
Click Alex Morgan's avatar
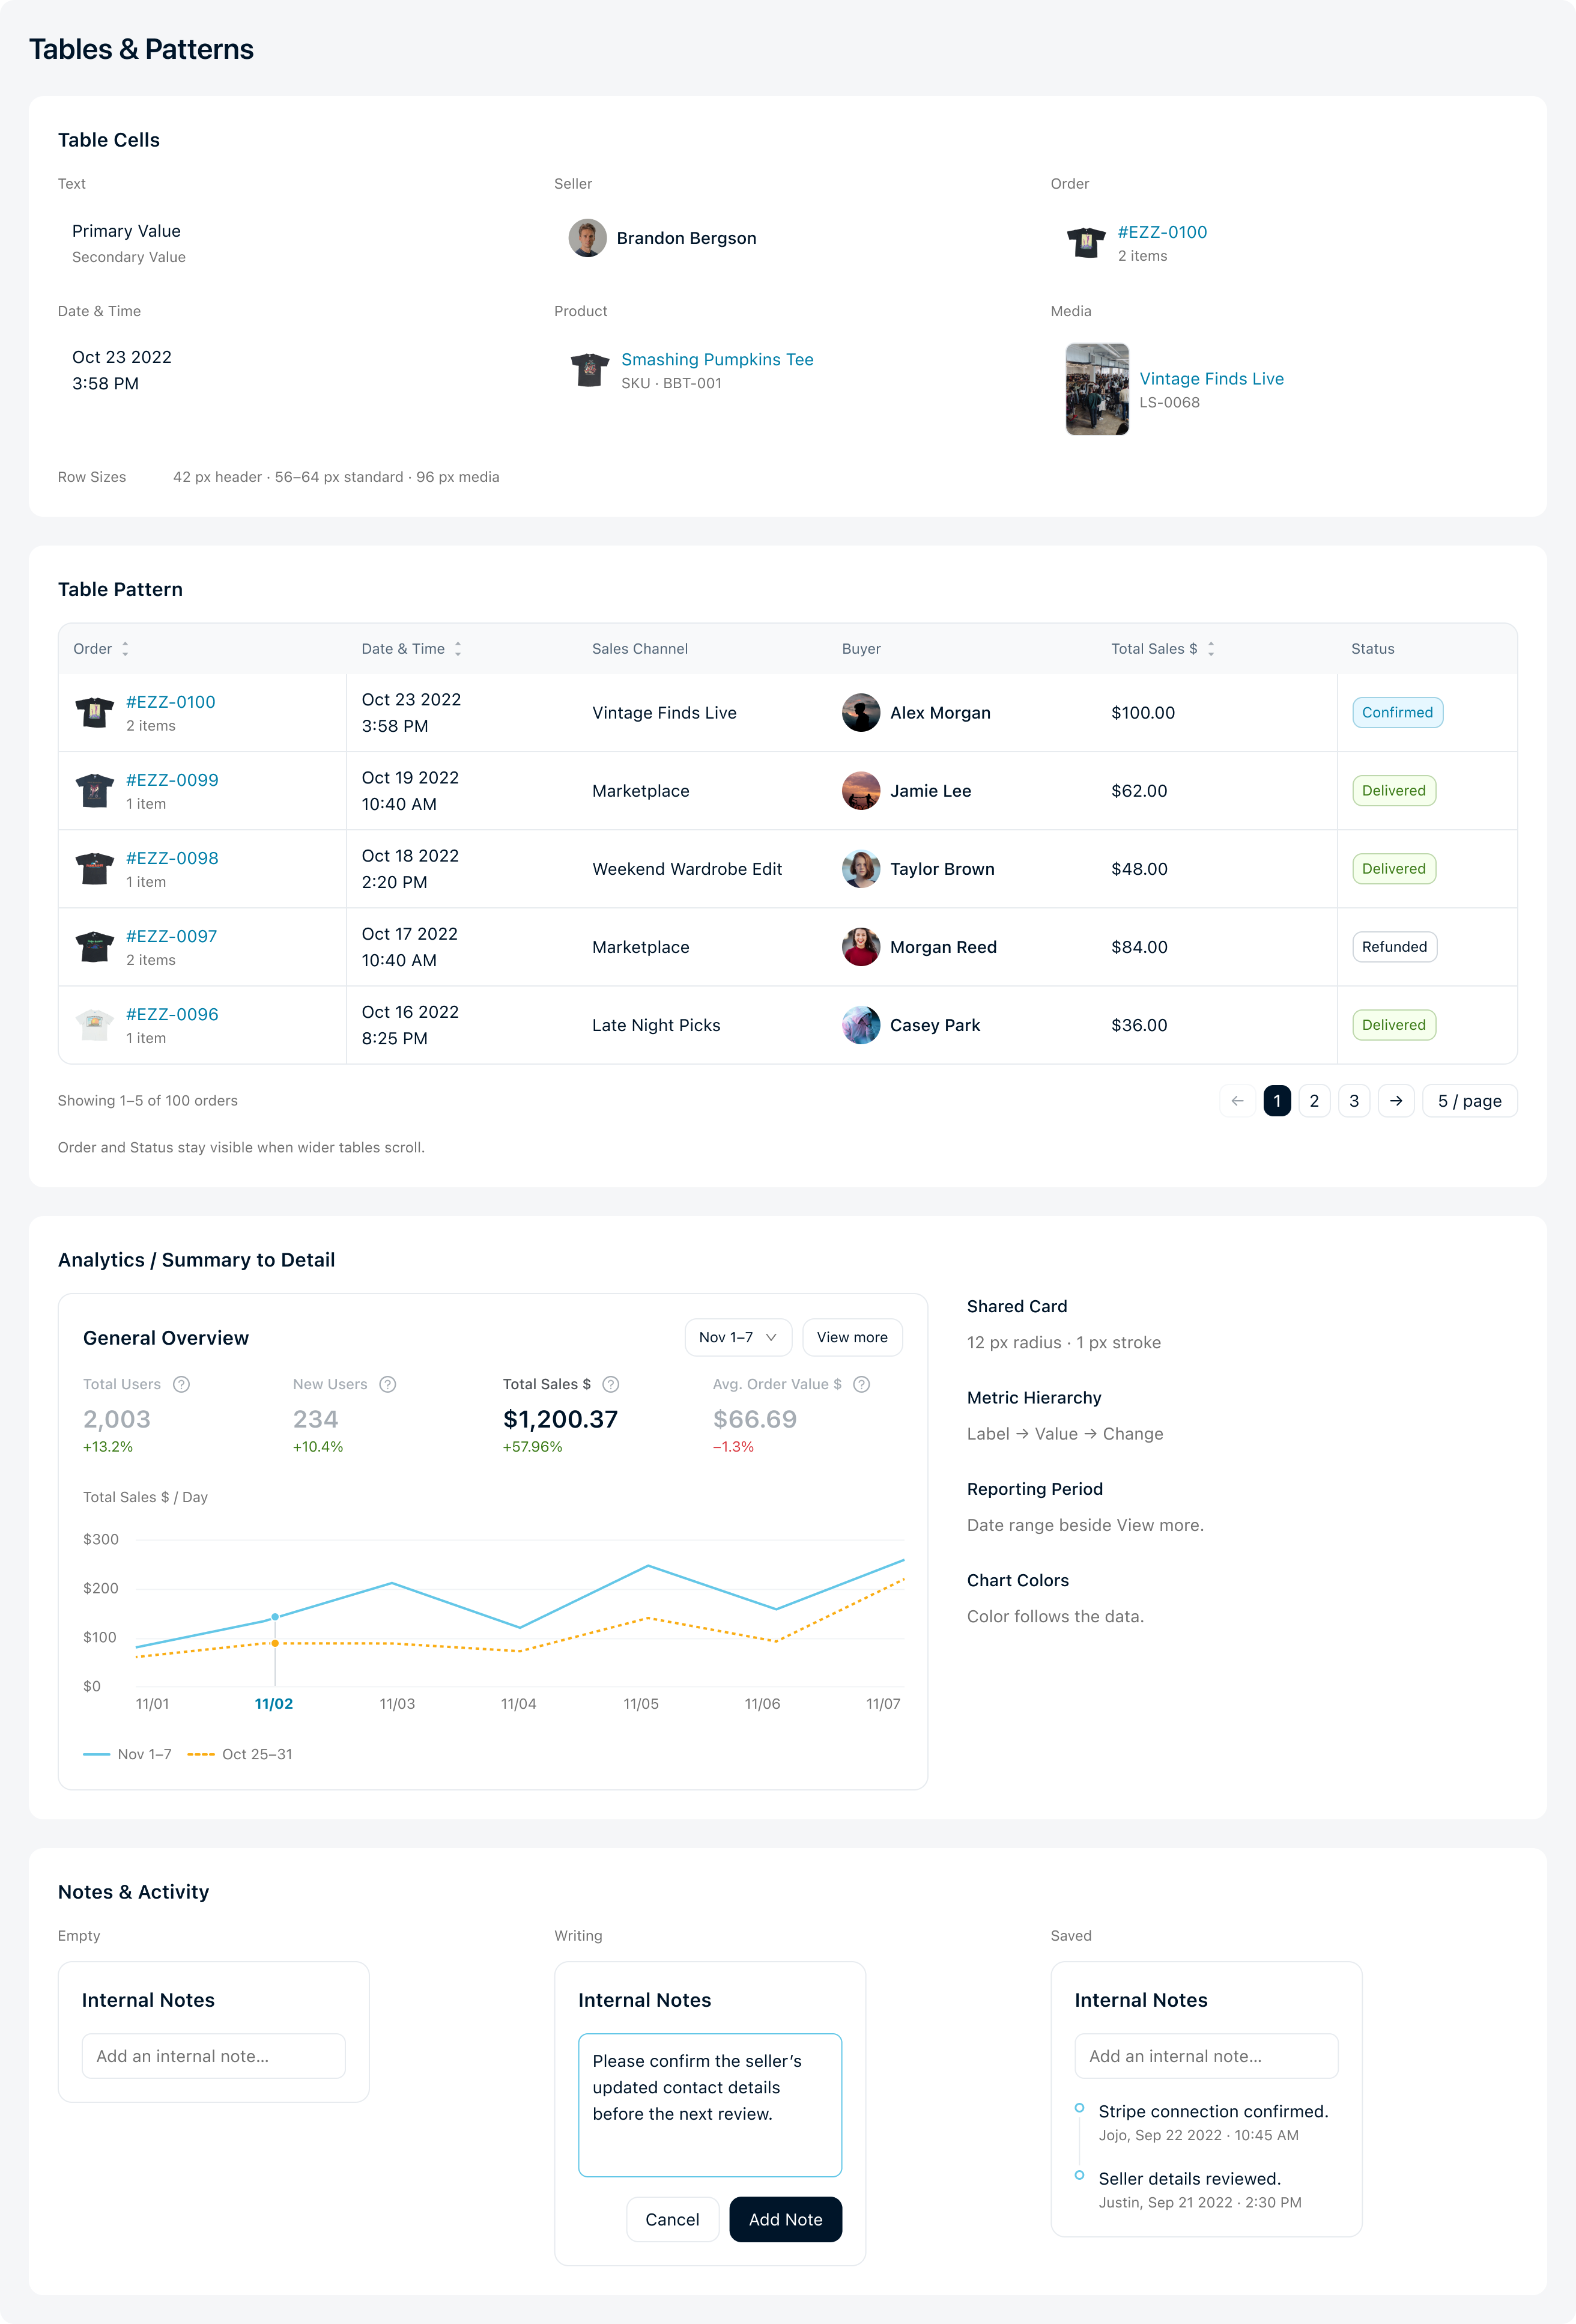tap(861, 713)
